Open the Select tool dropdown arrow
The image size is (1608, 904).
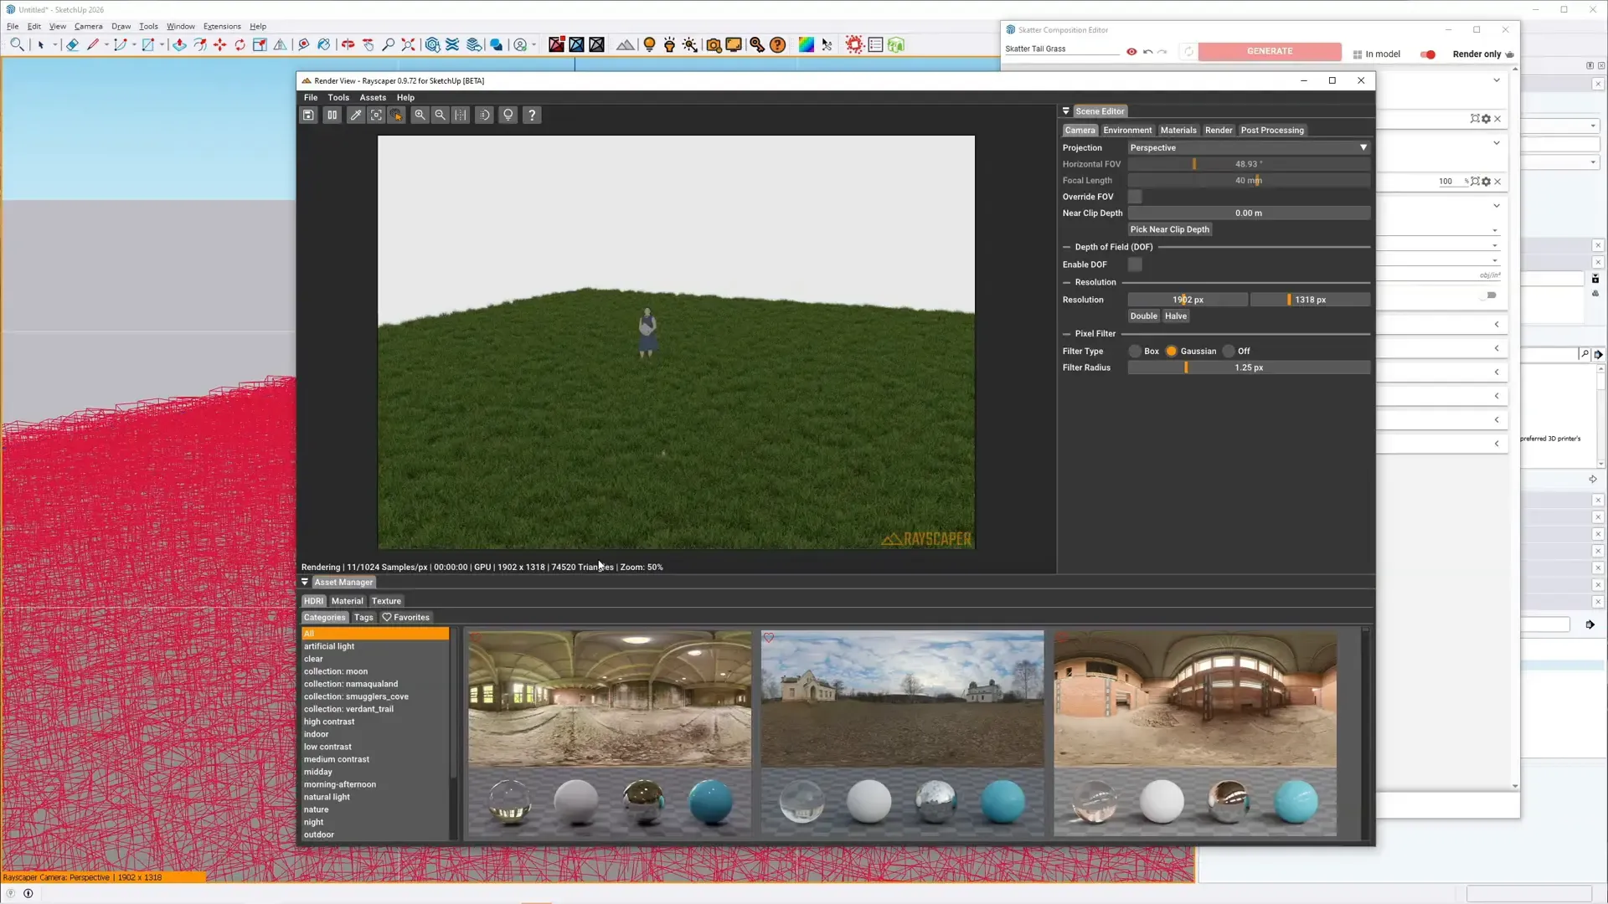[54, 44]
